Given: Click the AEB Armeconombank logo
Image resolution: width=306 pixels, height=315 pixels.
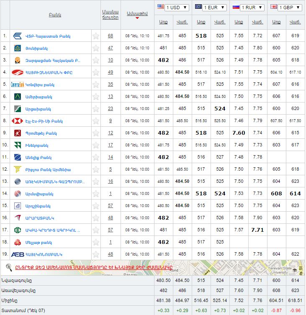Looking at the screenshot, I should tap(18, 254).
